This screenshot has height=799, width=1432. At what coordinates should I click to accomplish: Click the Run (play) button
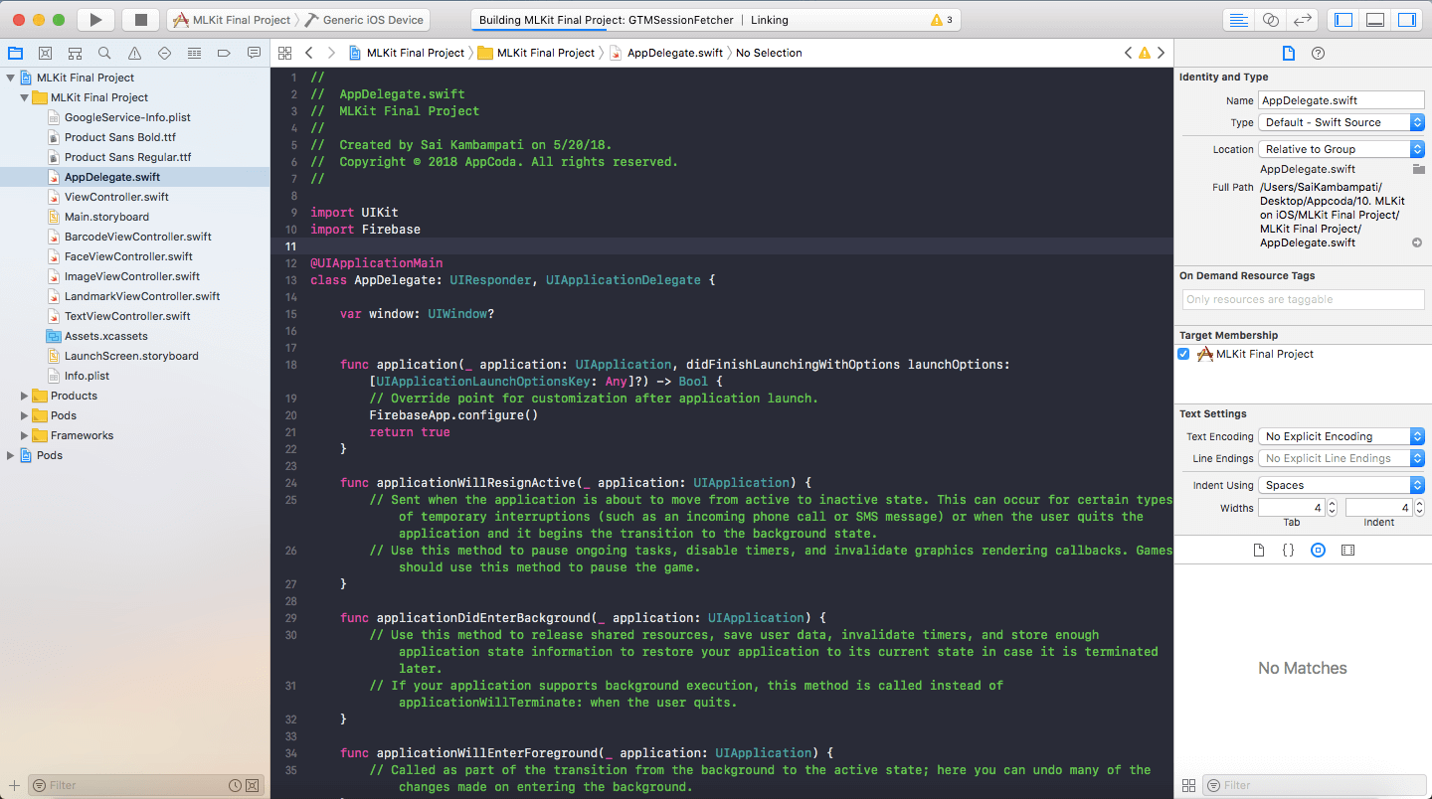click(95, 20)
